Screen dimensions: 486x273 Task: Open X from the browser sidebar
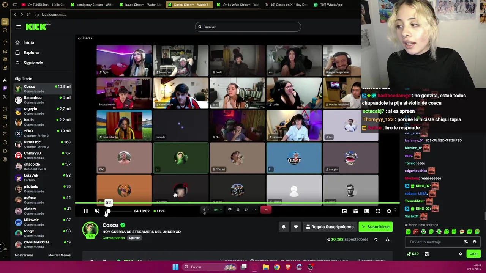(x=5, y=97)
